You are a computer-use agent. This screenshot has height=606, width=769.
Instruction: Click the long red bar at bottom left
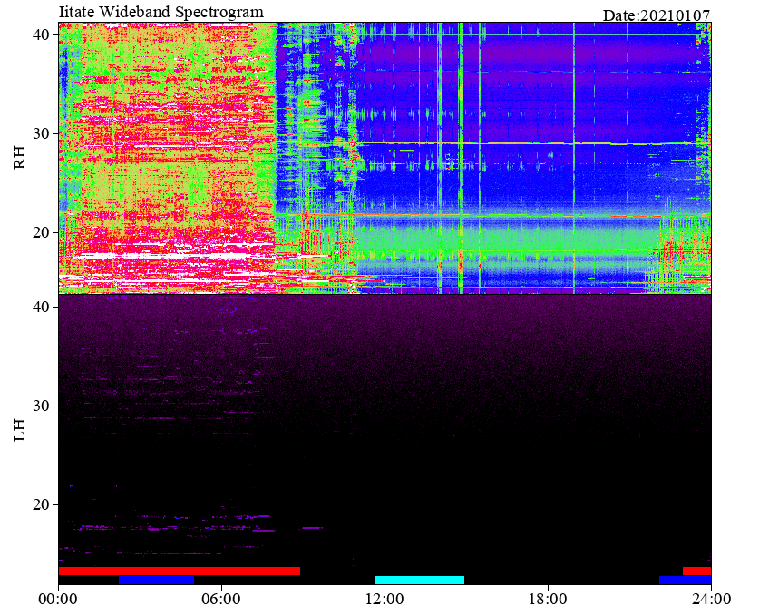point(179,572)
